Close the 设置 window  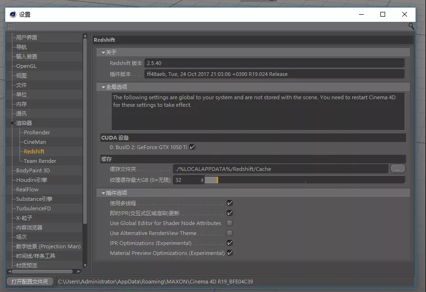point(404,14)
